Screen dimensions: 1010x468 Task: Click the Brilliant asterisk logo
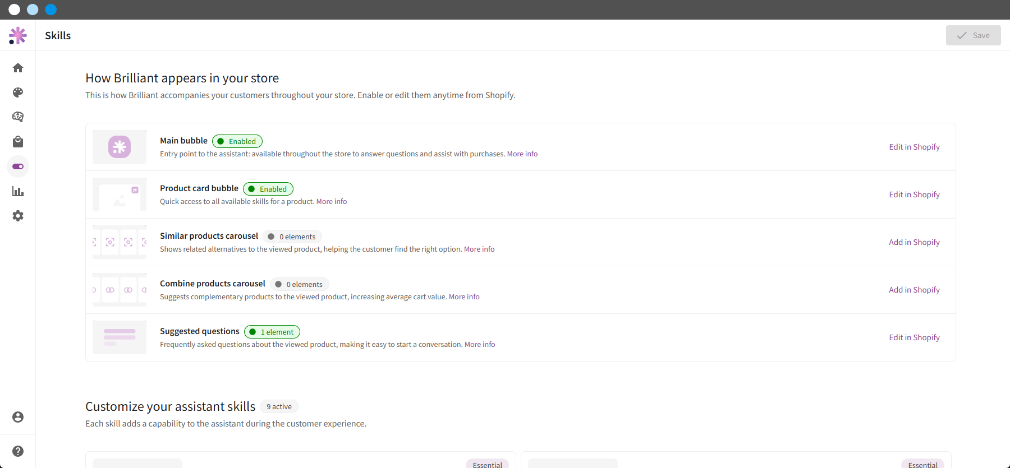coord(18,35)
